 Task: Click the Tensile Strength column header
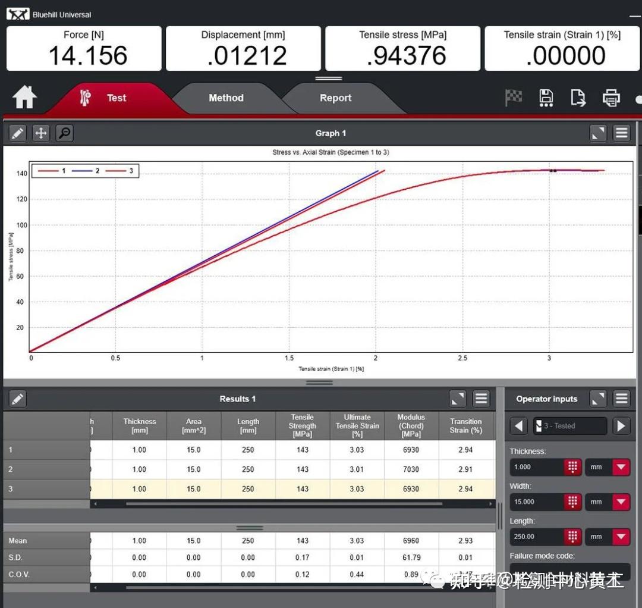(x=303, y=426)
